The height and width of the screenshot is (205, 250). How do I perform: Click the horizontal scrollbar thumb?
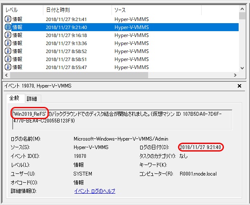tap(79, 75)
